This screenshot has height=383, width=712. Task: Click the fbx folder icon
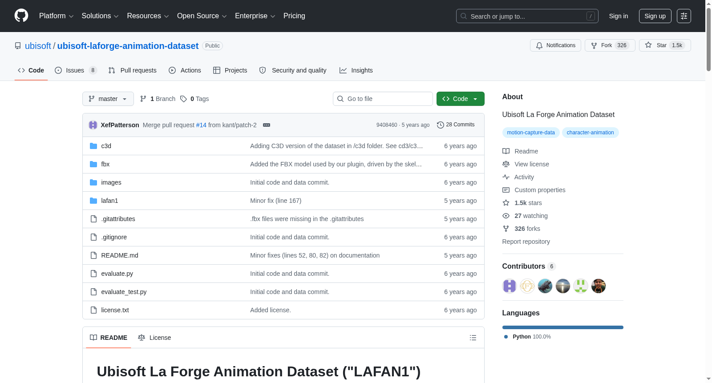(93, 164)
